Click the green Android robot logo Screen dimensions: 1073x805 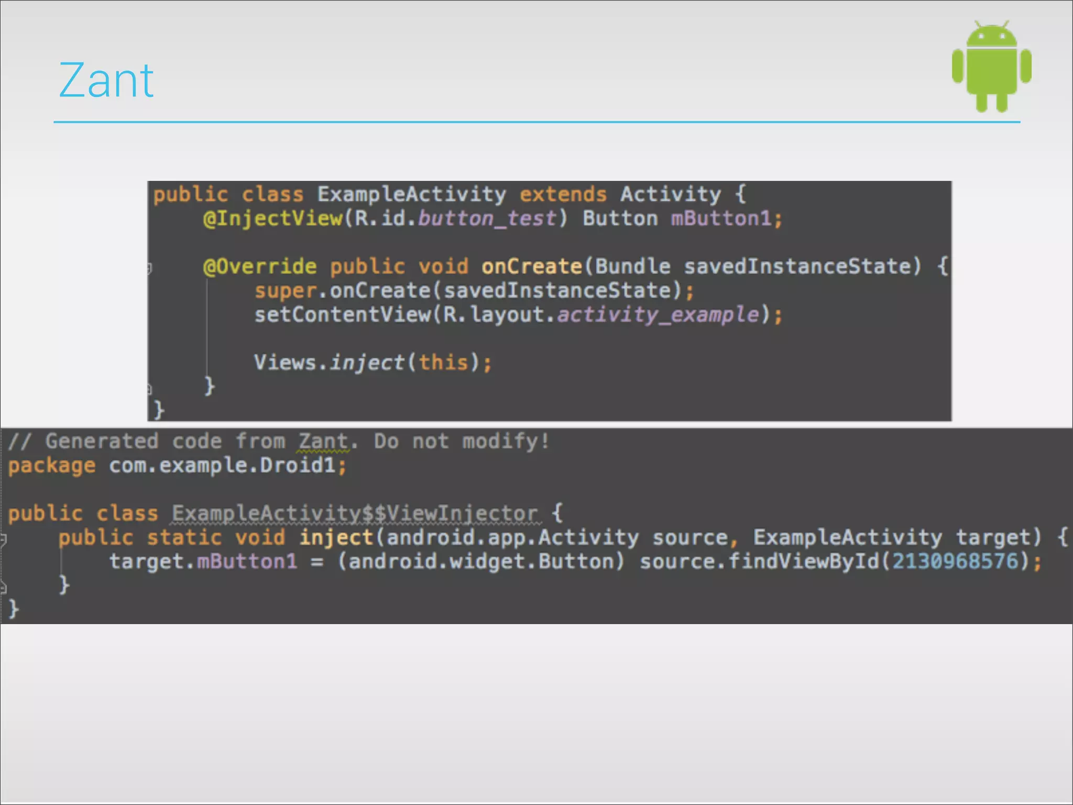991,67
